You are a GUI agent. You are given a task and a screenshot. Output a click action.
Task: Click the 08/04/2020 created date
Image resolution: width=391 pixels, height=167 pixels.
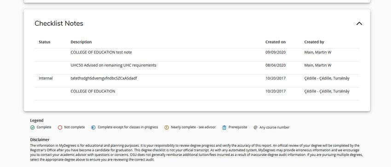click(276, 65)
